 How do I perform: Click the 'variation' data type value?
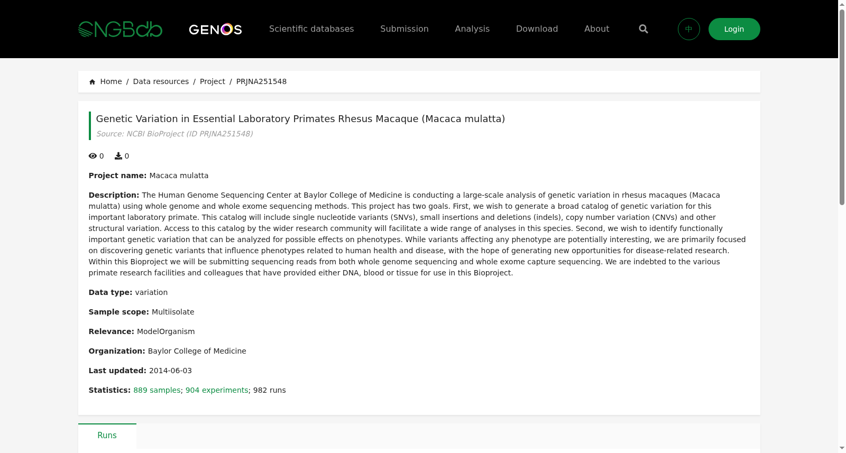click(x=151, y=292)
